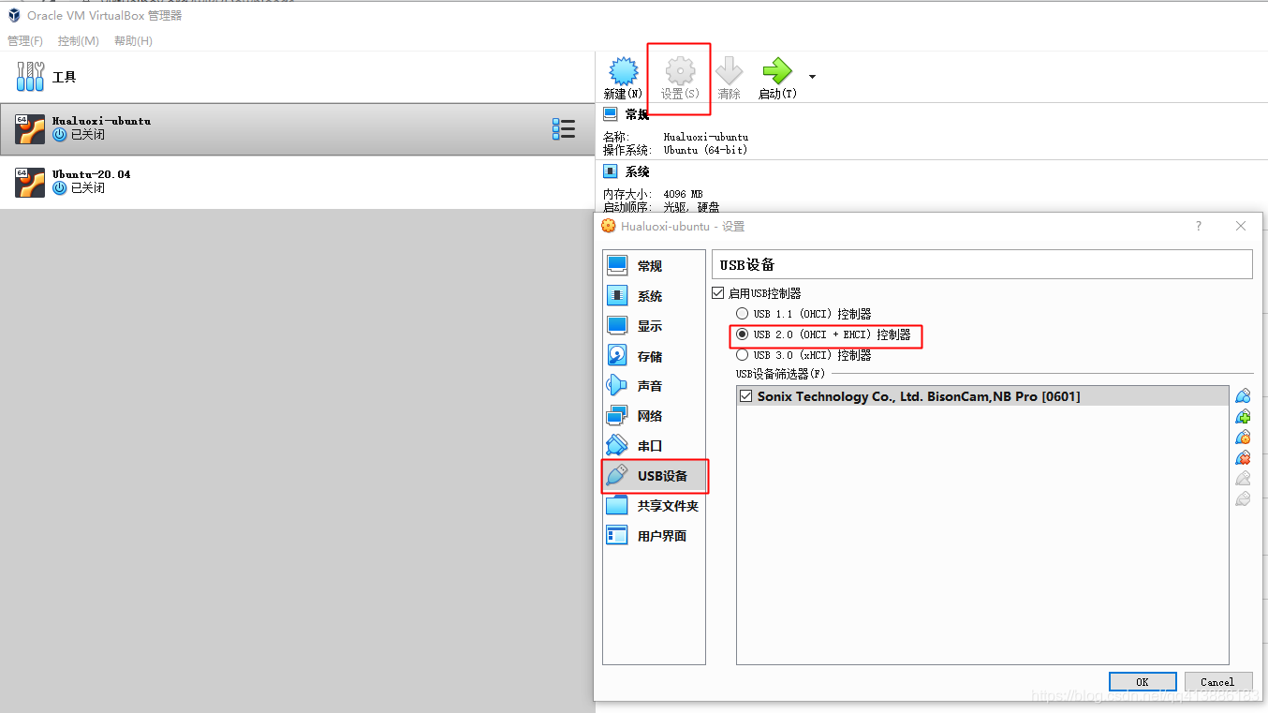Select USB 3.0 (xHCI) controller radio
This screenshot has height=713, width=1268.
click(742, 355)
